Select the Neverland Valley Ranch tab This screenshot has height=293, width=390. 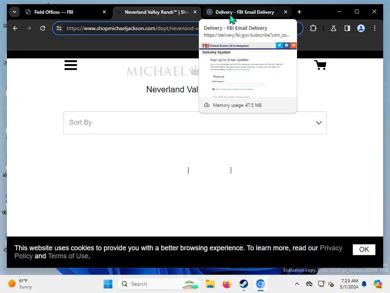(157, 12)
